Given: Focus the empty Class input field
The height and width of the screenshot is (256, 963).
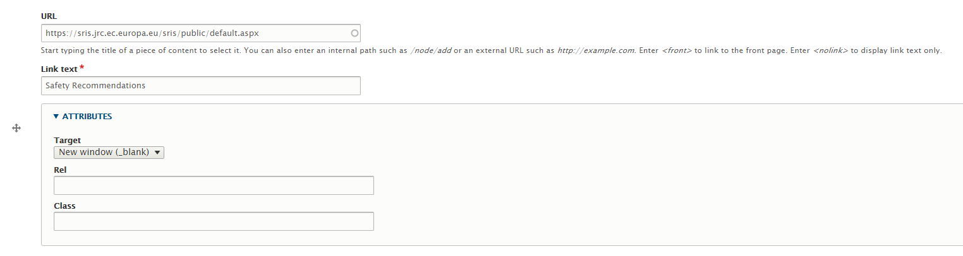Looking at the screenshot, I should click(214, 221).
